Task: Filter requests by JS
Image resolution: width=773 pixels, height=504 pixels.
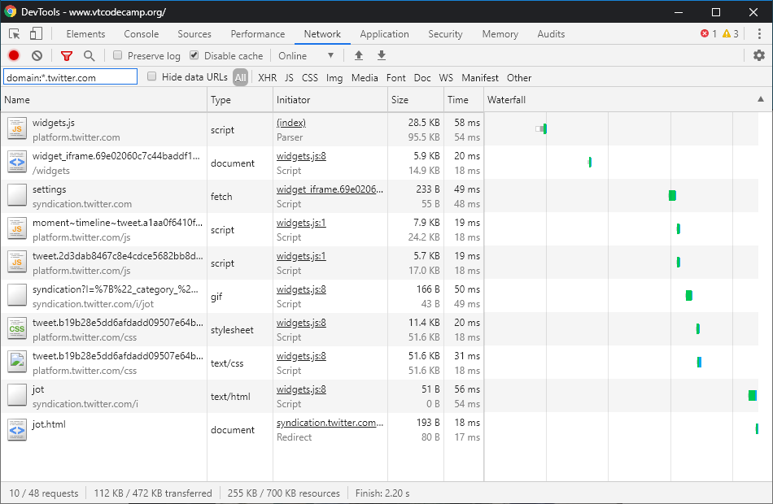Action: (x=290, y=78)
